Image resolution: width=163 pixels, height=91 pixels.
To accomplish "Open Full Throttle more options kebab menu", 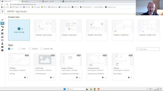I will 54,77.
